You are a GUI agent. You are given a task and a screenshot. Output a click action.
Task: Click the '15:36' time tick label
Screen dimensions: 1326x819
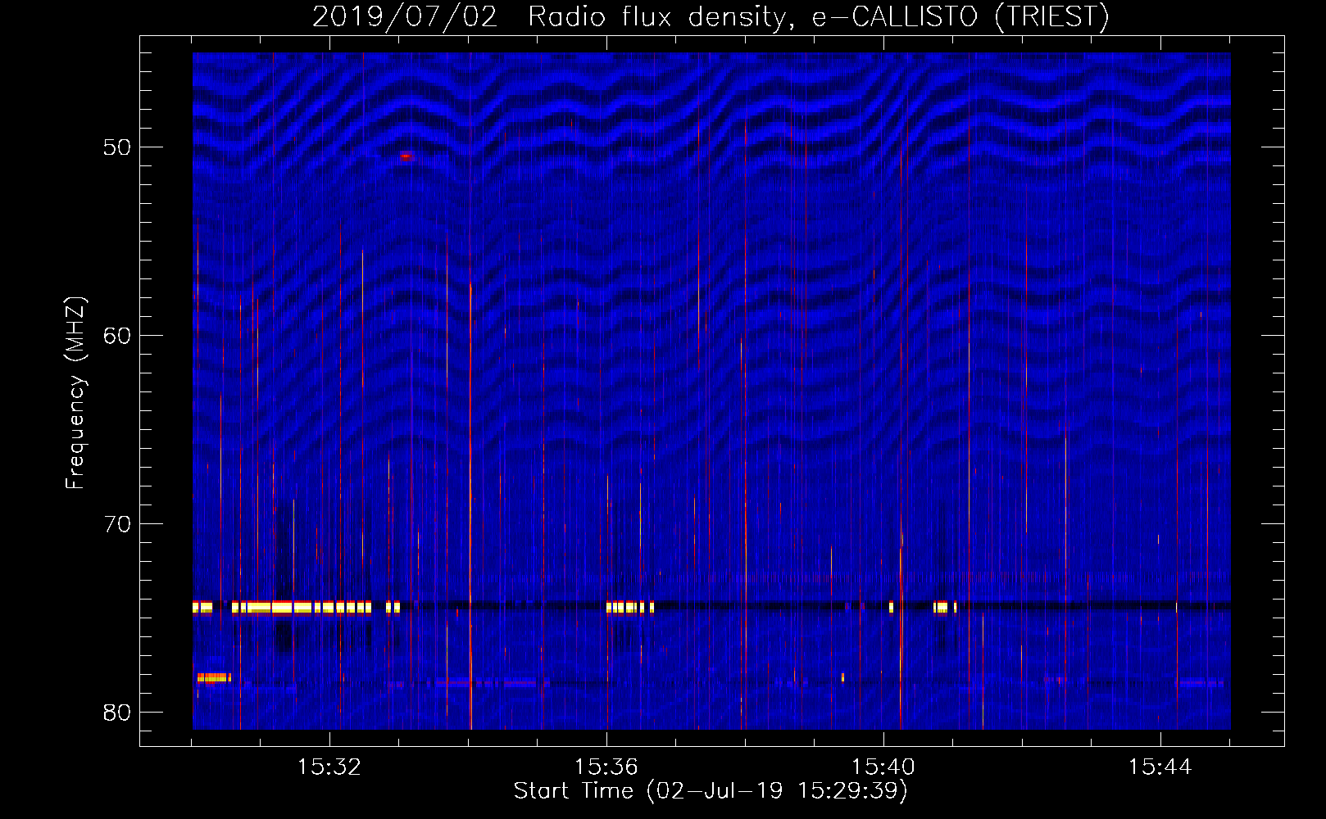[x=606, y=767]
